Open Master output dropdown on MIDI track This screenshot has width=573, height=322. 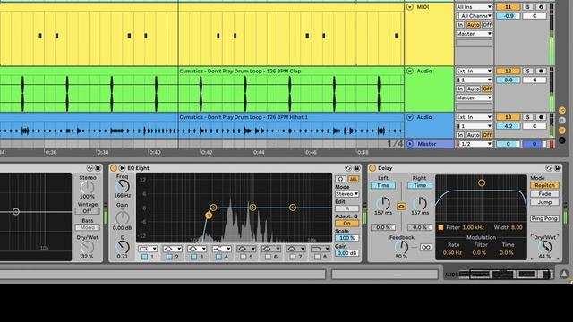[474, 34]
